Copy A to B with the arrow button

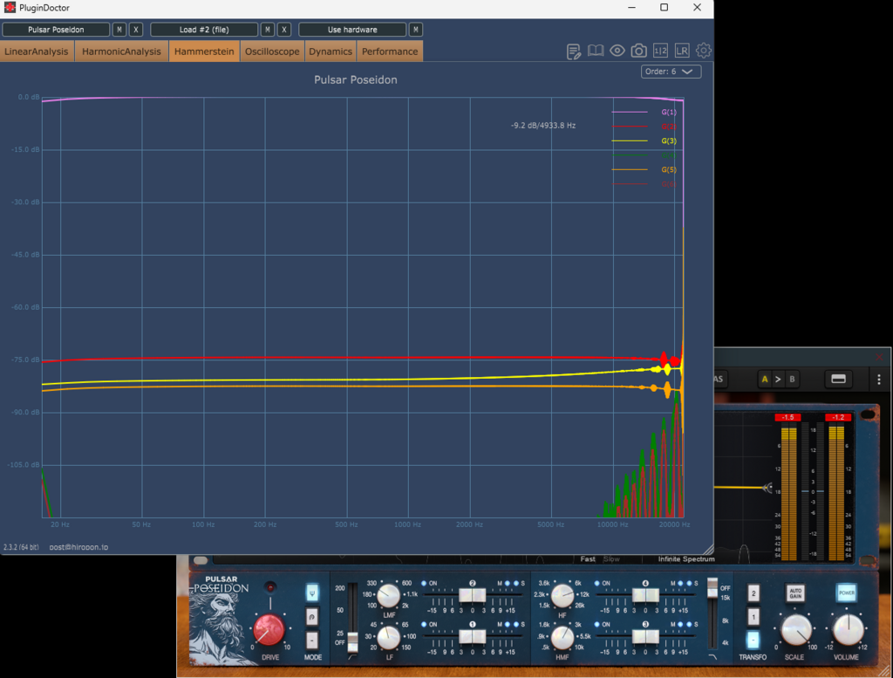[778, 380]
